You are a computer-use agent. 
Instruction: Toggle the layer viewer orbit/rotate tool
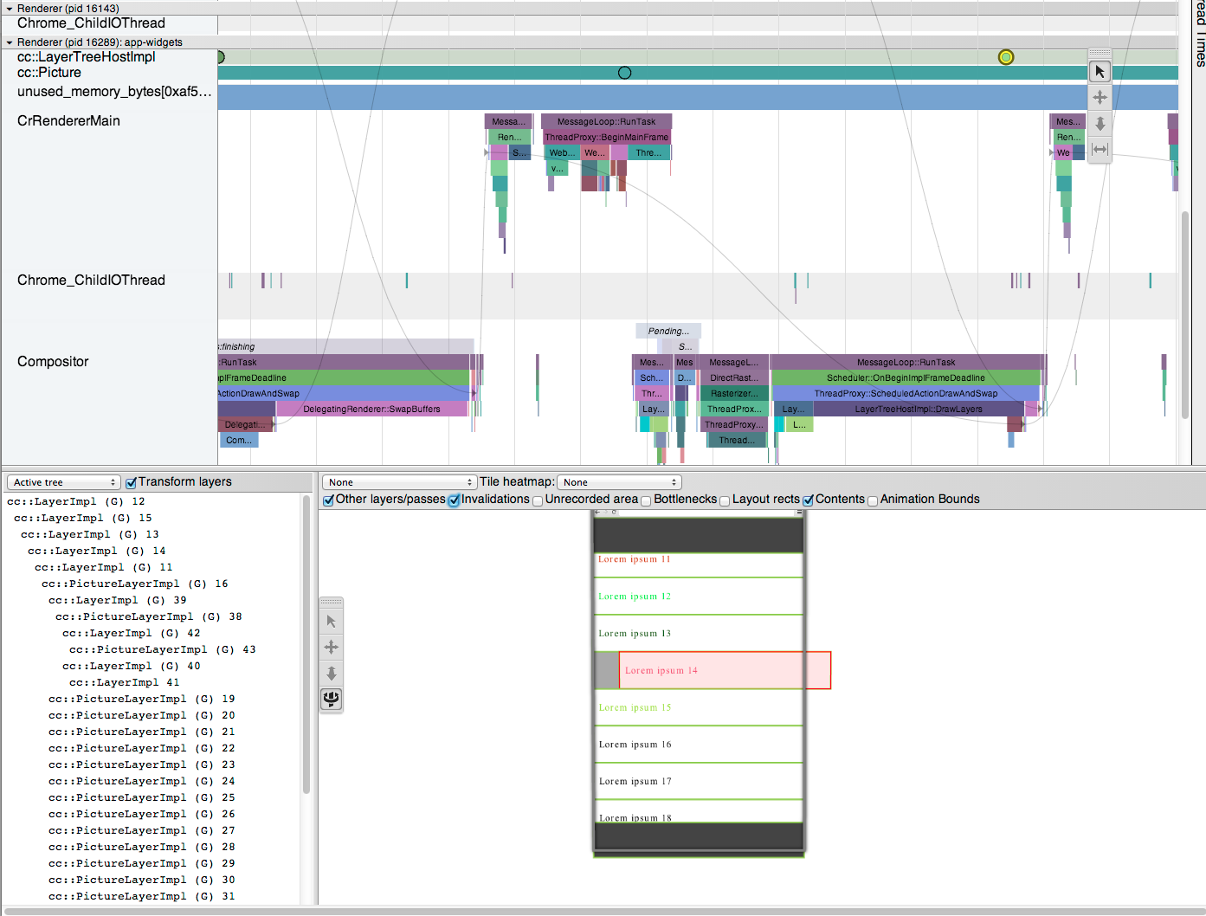point(331,699)
